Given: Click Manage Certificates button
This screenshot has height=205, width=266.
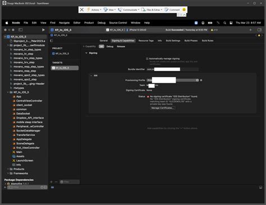Looking at the screenshot, I should tap(162, 108).
